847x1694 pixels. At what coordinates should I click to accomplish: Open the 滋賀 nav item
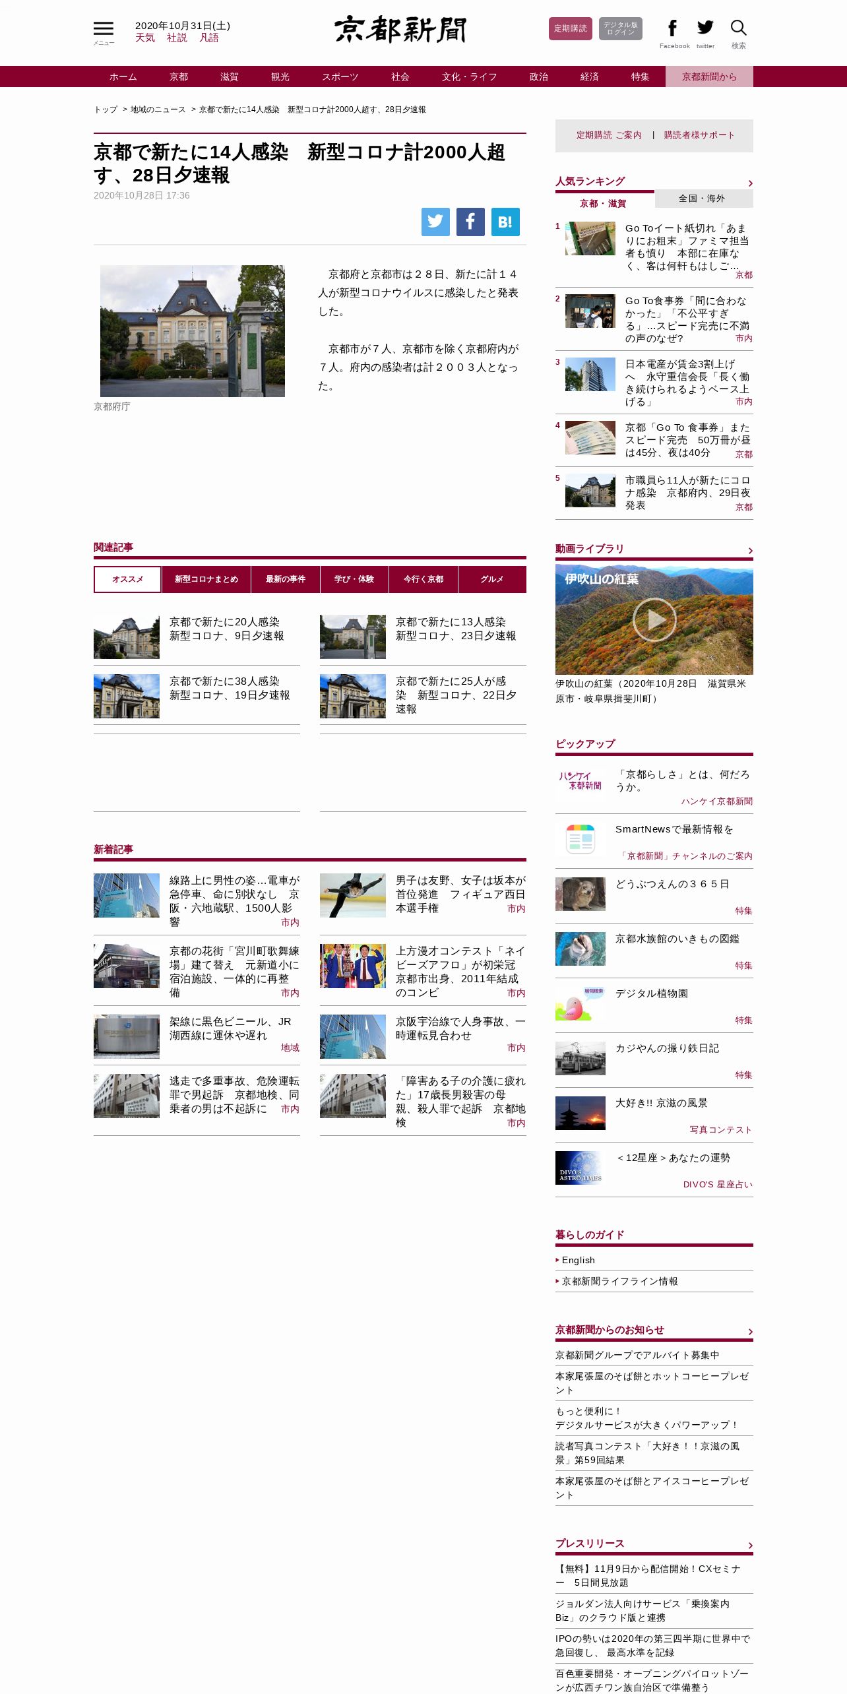click(230, 77)
